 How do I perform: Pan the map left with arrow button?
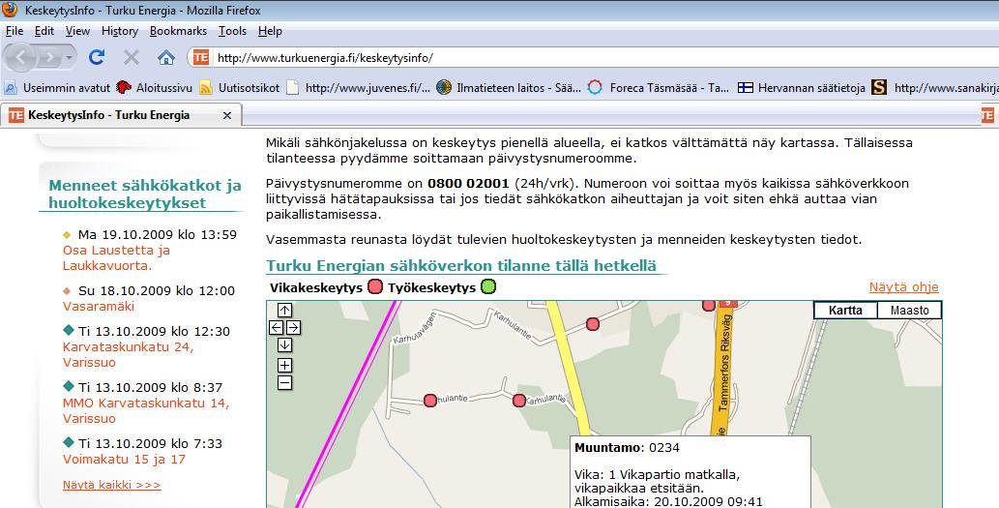pos(276,327)
